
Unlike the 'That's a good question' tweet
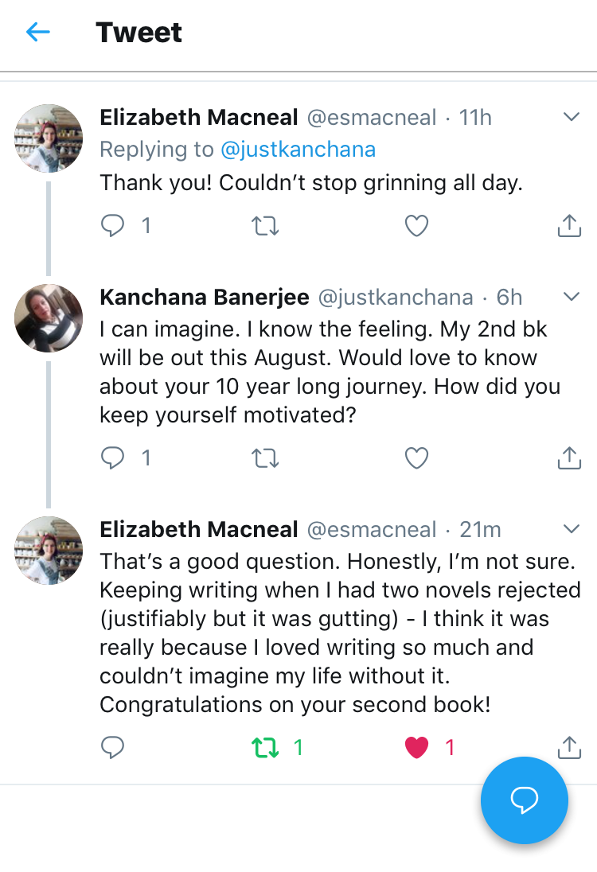417,747
